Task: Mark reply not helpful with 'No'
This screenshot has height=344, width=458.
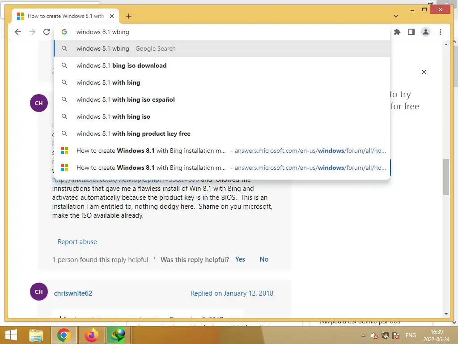Action: pyautogui.click(x=264, y=259)
